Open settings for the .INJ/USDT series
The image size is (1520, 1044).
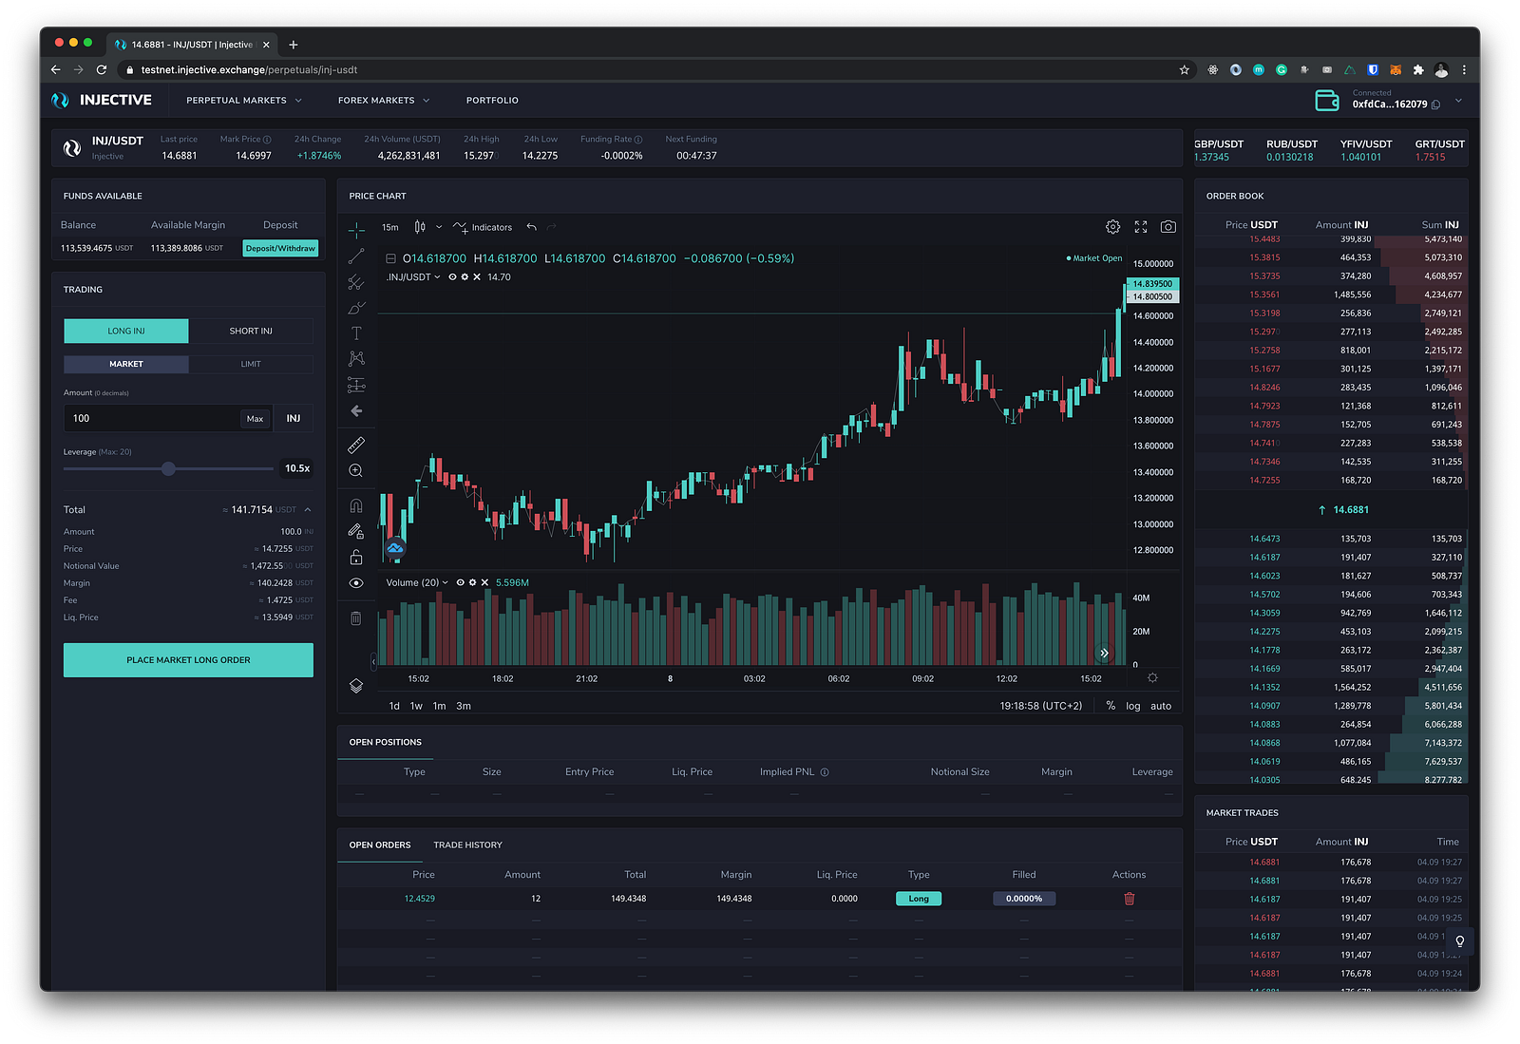[x=465, y=277]
